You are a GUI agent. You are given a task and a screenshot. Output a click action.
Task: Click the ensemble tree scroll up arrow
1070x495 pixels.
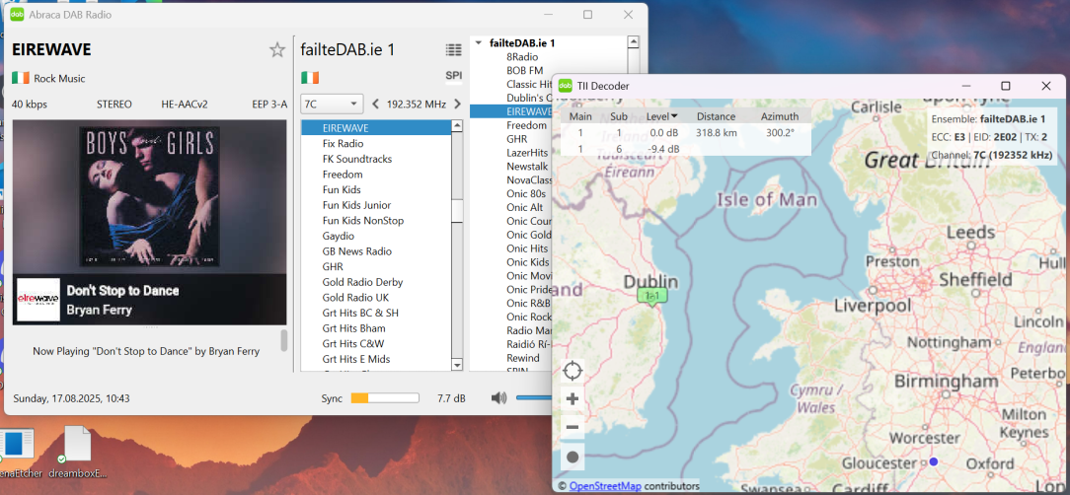coord(633,42)
